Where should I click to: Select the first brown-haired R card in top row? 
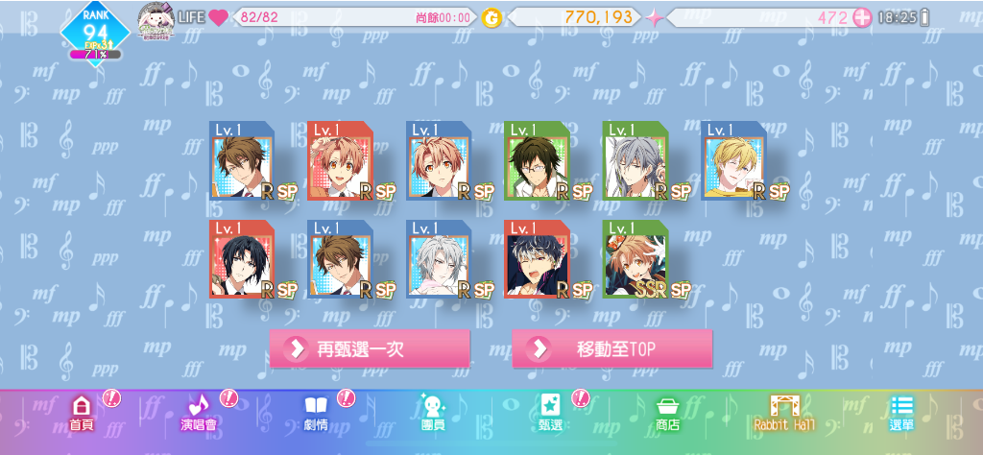(x=242, y=160)
